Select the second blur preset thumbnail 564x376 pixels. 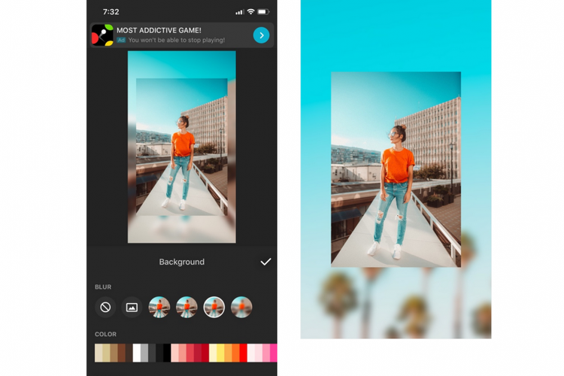coord(186,307)
